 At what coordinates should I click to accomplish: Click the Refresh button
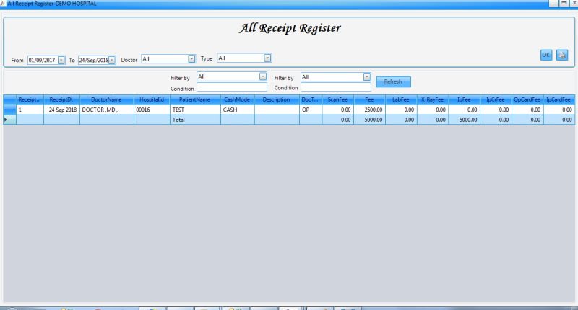pyautogui.click(x=393, y=81)
